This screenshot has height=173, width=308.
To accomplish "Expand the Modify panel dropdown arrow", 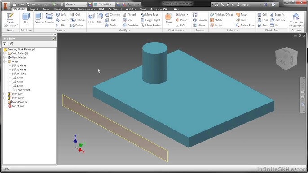I will pos(129,30).
